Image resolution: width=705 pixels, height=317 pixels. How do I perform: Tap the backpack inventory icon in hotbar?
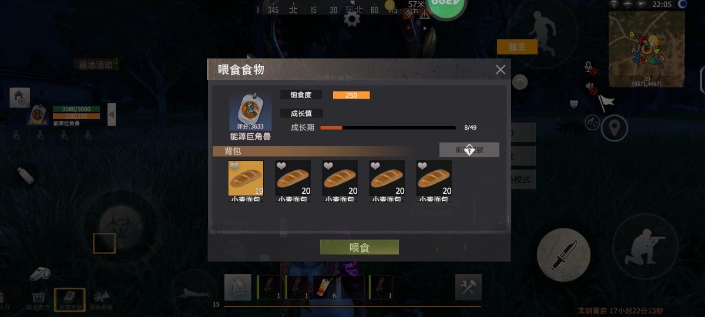coord(238,288)
